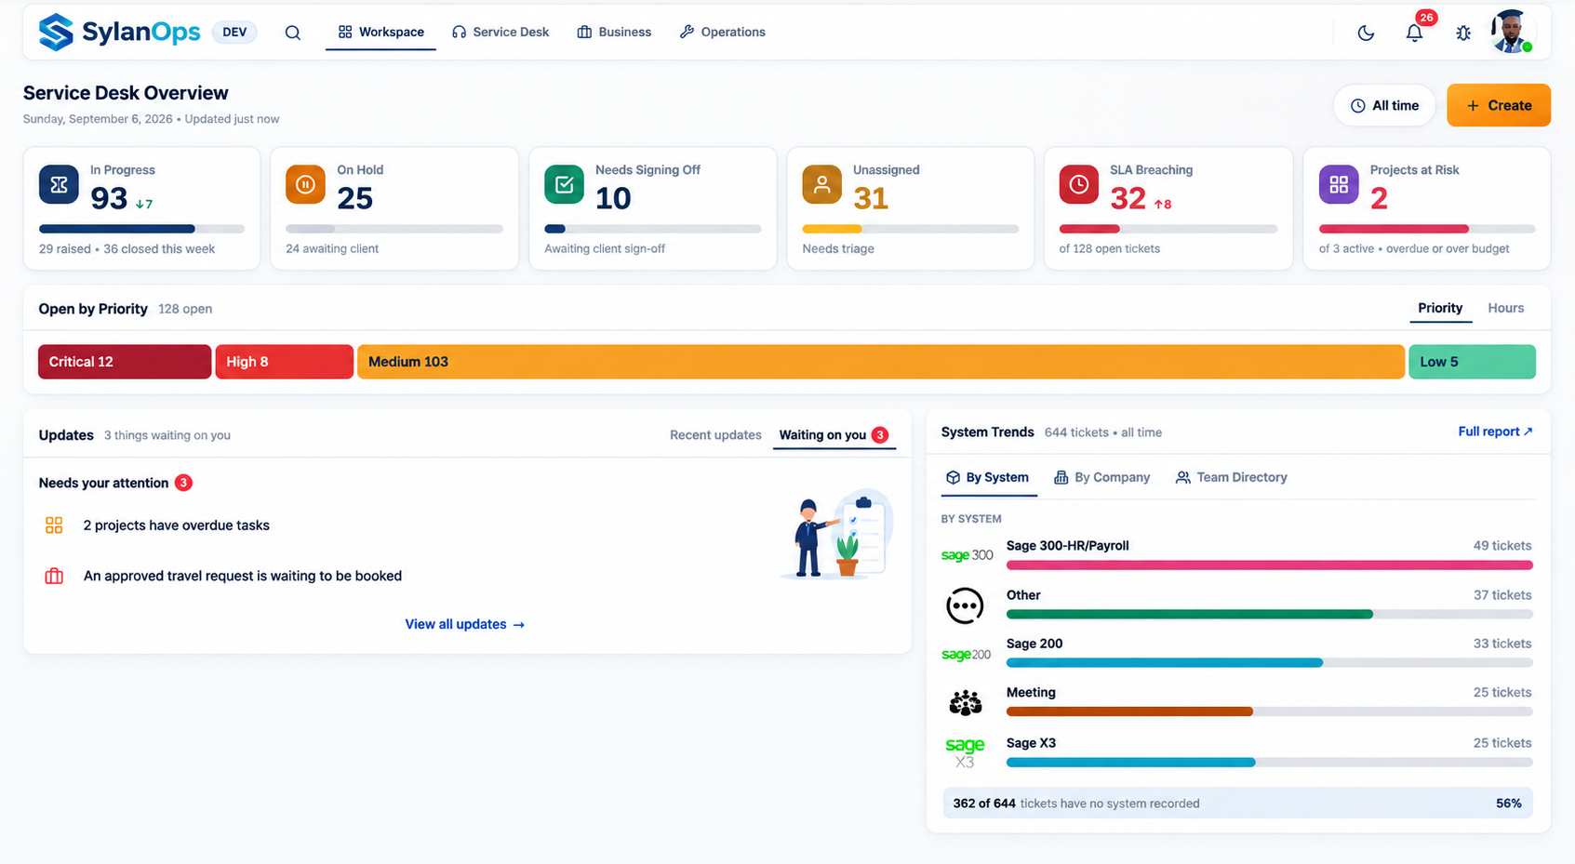Select the Team Directory tab
1575x864 pixels.
[x=1231, y=477]
